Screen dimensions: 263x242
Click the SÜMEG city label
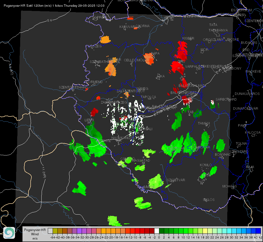click(142, 88)
